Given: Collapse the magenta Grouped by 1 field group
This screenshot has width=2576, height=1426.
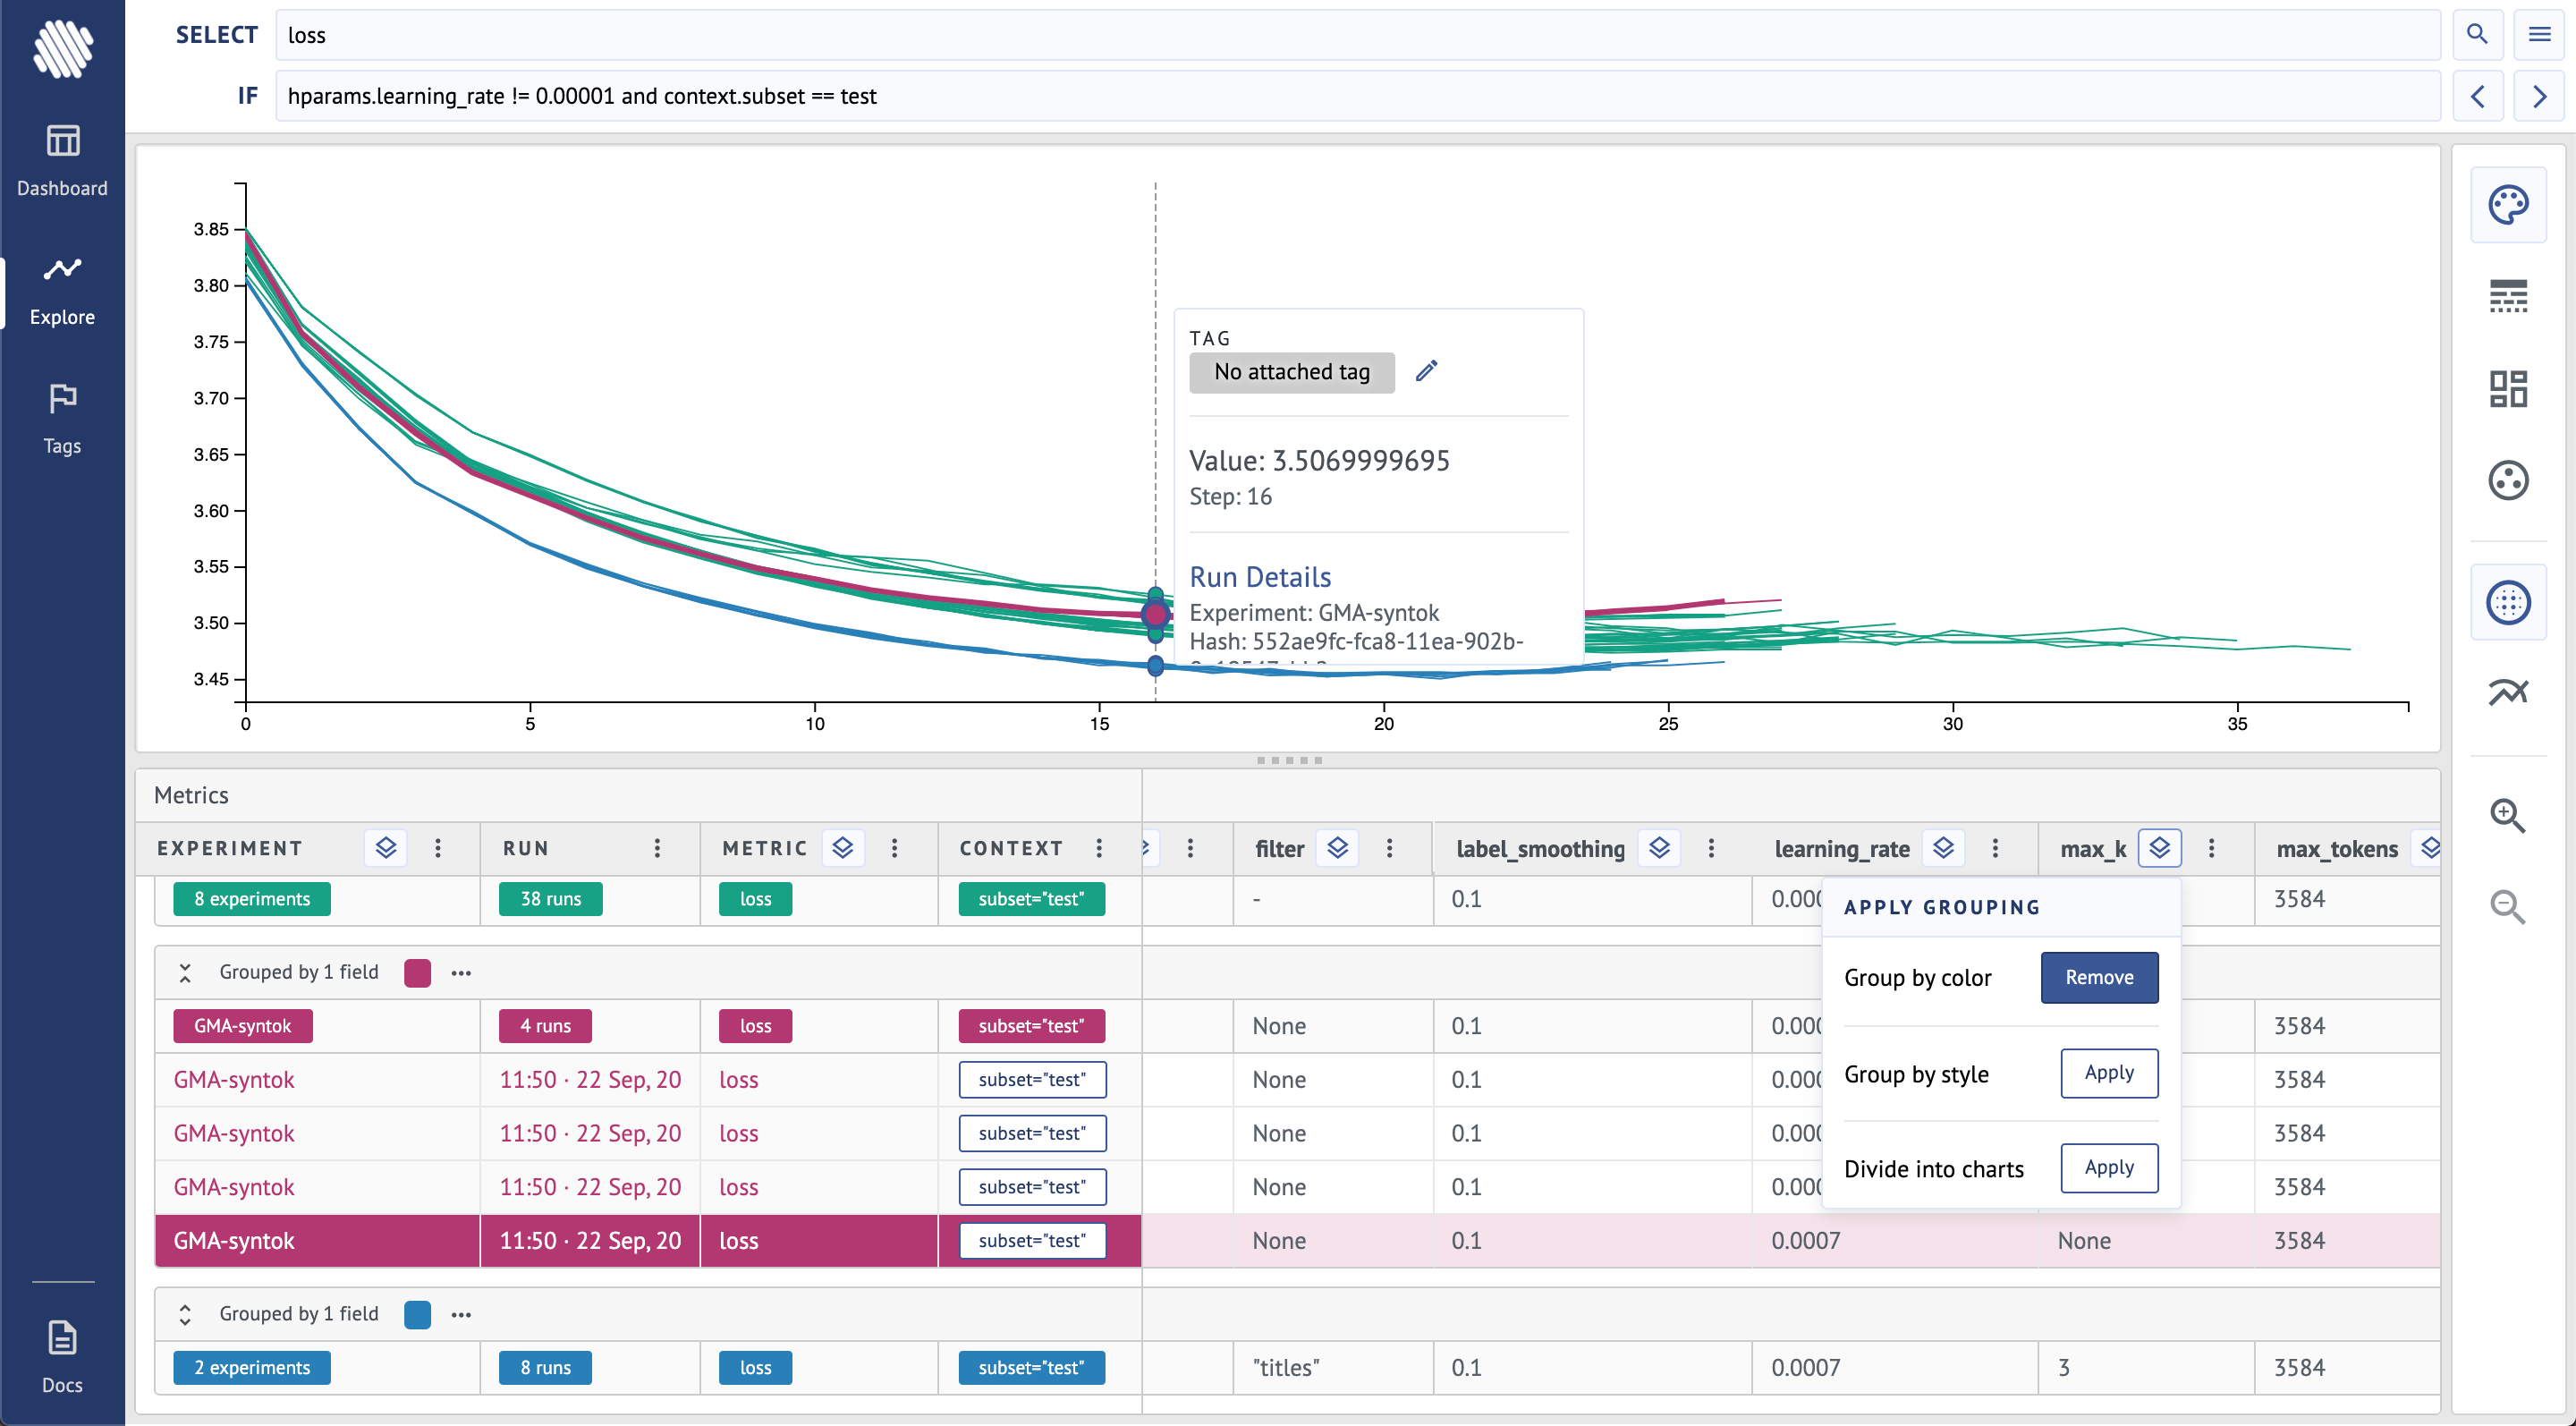Looking at the screenshot, I should pos(185,972).
